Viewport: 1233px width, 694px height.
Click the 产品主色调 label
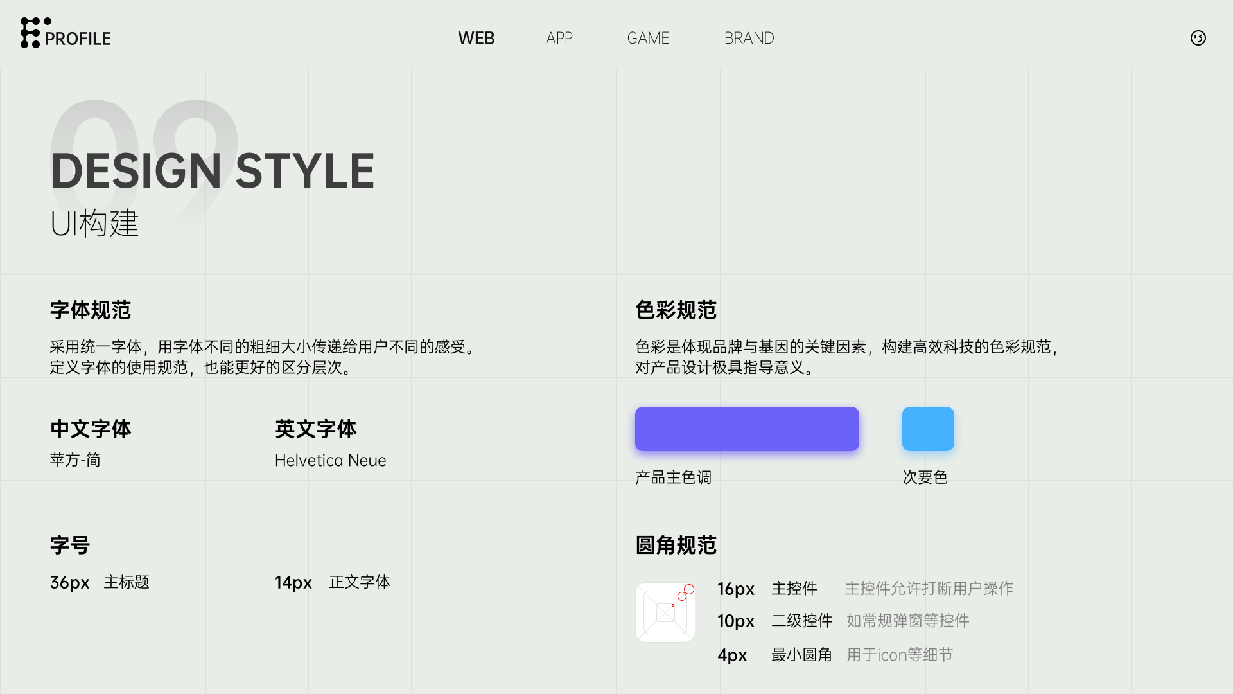pos(673,477)
